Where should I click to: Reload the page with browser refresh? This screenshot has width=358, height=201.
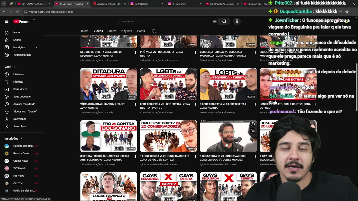pos(17,12)
